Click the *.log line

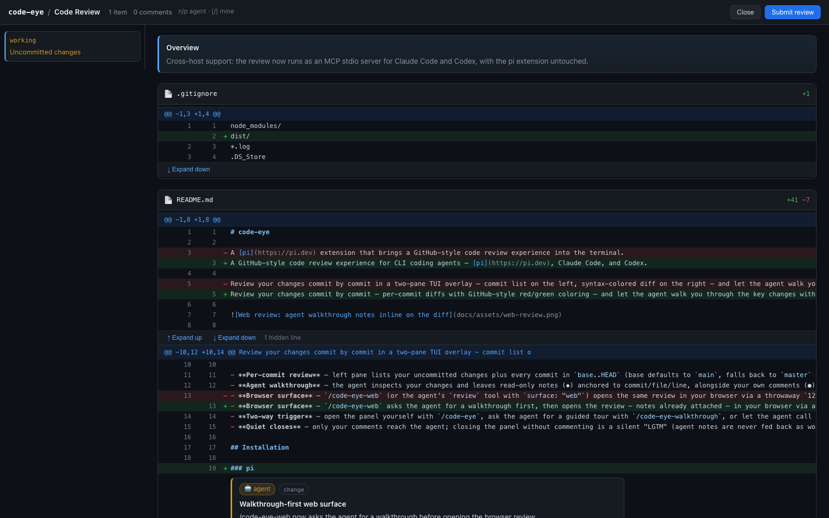(487, 147)
